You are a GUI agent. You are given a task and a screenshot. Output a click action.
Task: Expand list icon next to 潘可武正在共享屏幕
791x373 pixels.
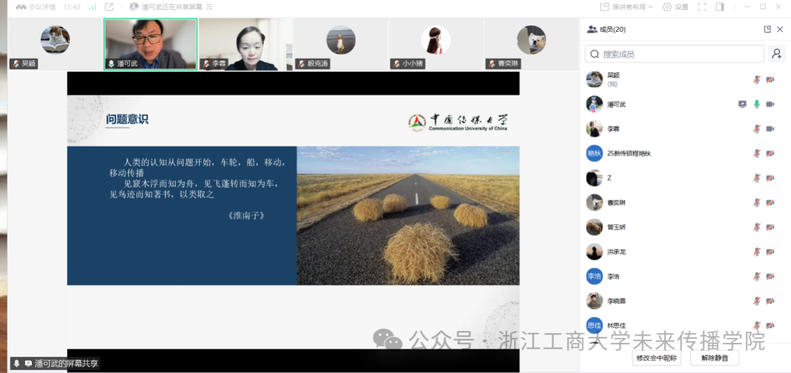pos(209,7)
